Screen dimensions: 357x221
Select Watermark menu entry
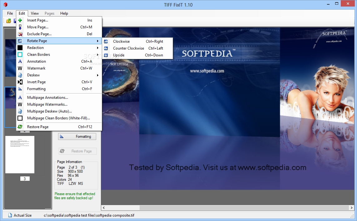coord(59,68)
